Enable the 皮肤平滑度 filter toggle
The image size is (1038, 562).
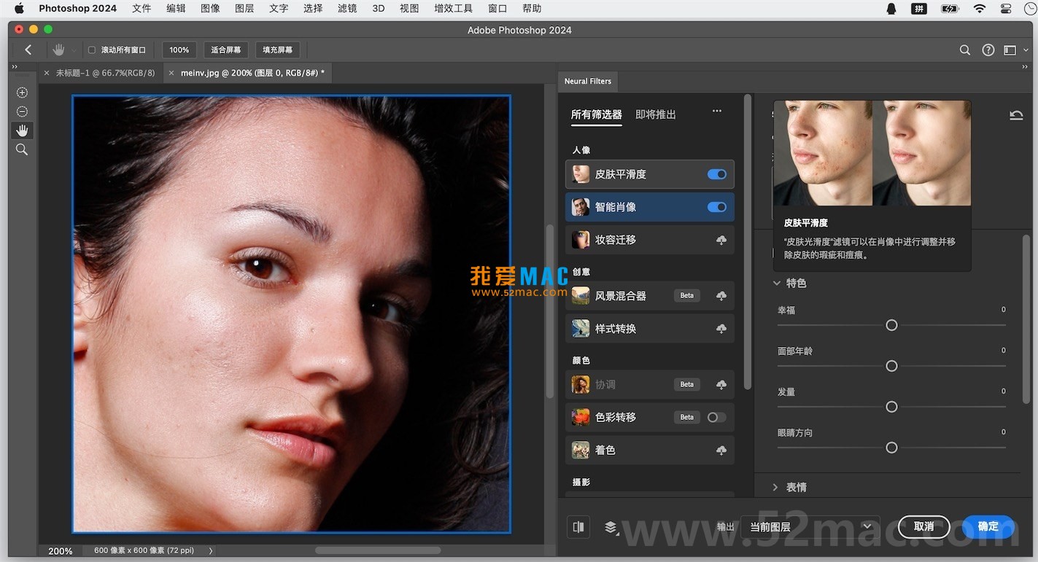tap(716, 173)
